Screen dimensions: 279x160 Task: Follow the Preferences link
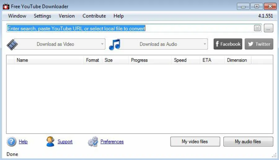point(112,142)
